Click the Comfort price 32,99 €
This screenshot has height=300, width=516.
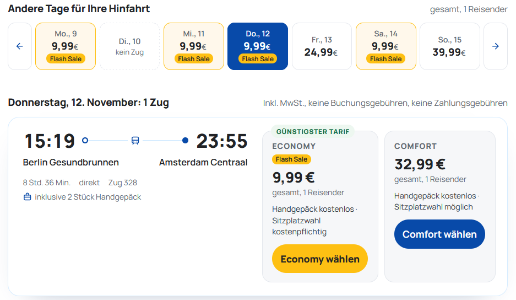(x=420, y=164)
